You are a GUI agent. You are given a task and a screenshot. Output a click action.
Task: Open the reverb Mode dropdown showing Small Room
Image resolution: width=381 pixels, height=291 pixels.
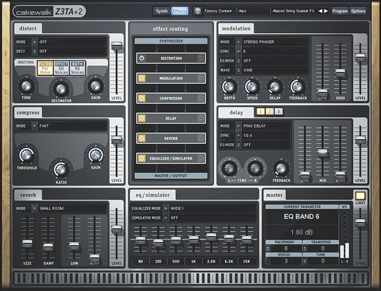[x=65, y=207]
